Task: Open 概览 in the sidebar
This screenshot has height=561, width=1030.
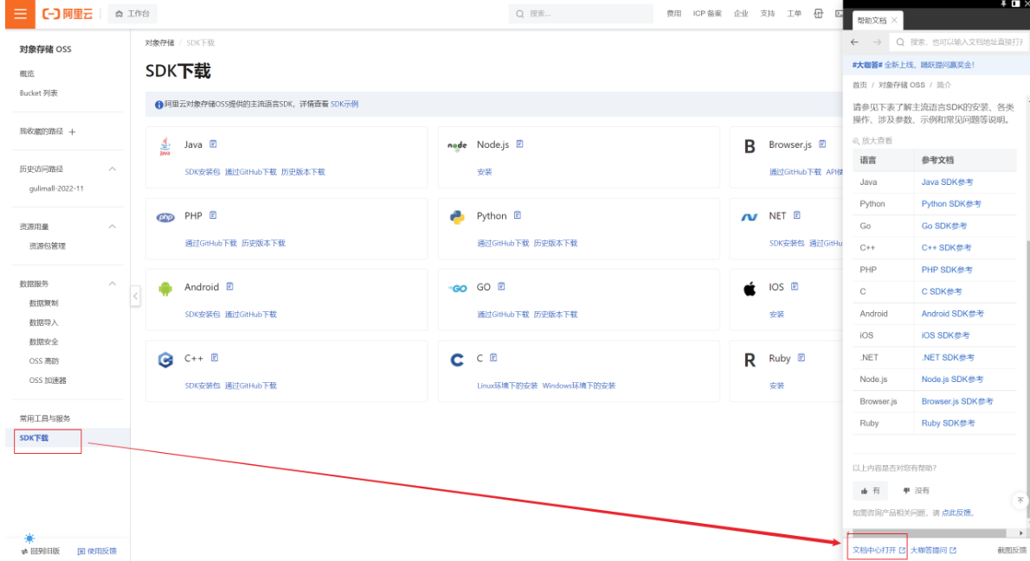Action: click(27, 73)
